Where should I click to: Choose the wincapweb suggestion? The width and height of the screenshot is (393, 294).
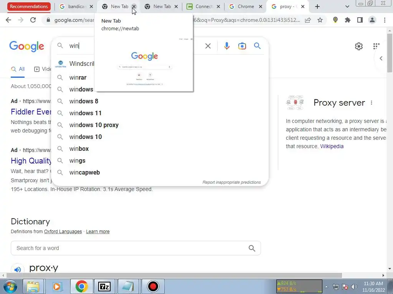[x=160, y=173]
